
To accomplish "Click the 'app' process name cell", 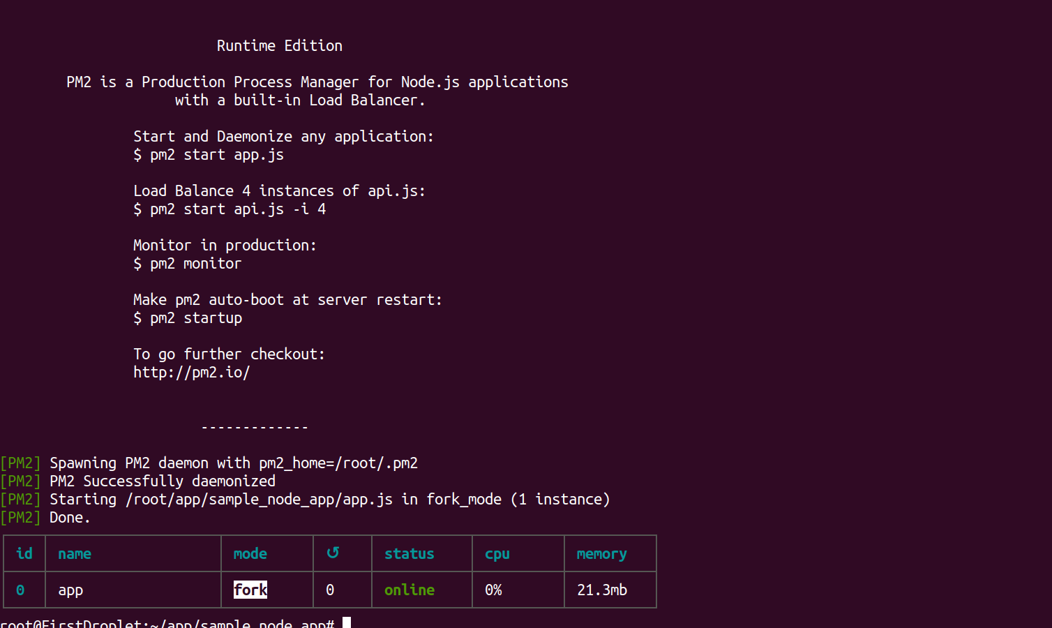I will pyautogui.click(x=70, y=590).
